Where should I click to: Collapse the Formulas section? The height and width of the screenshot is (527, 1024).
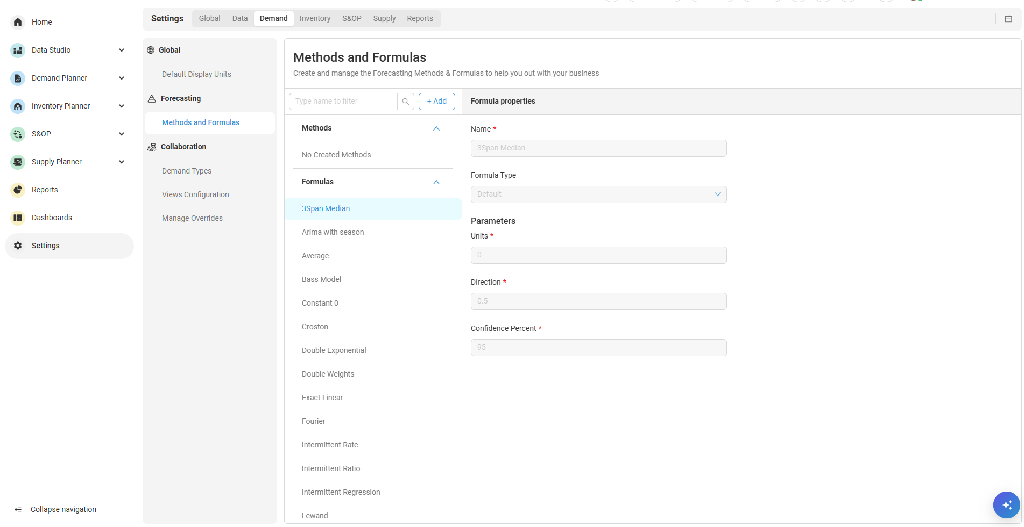(x=436, y=182)
